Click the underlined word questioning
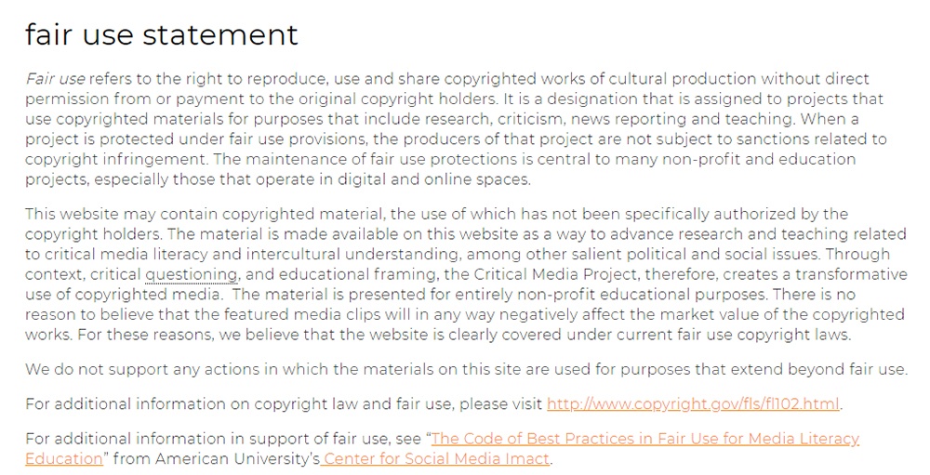 pyautogui.click(x=192, y=274)
